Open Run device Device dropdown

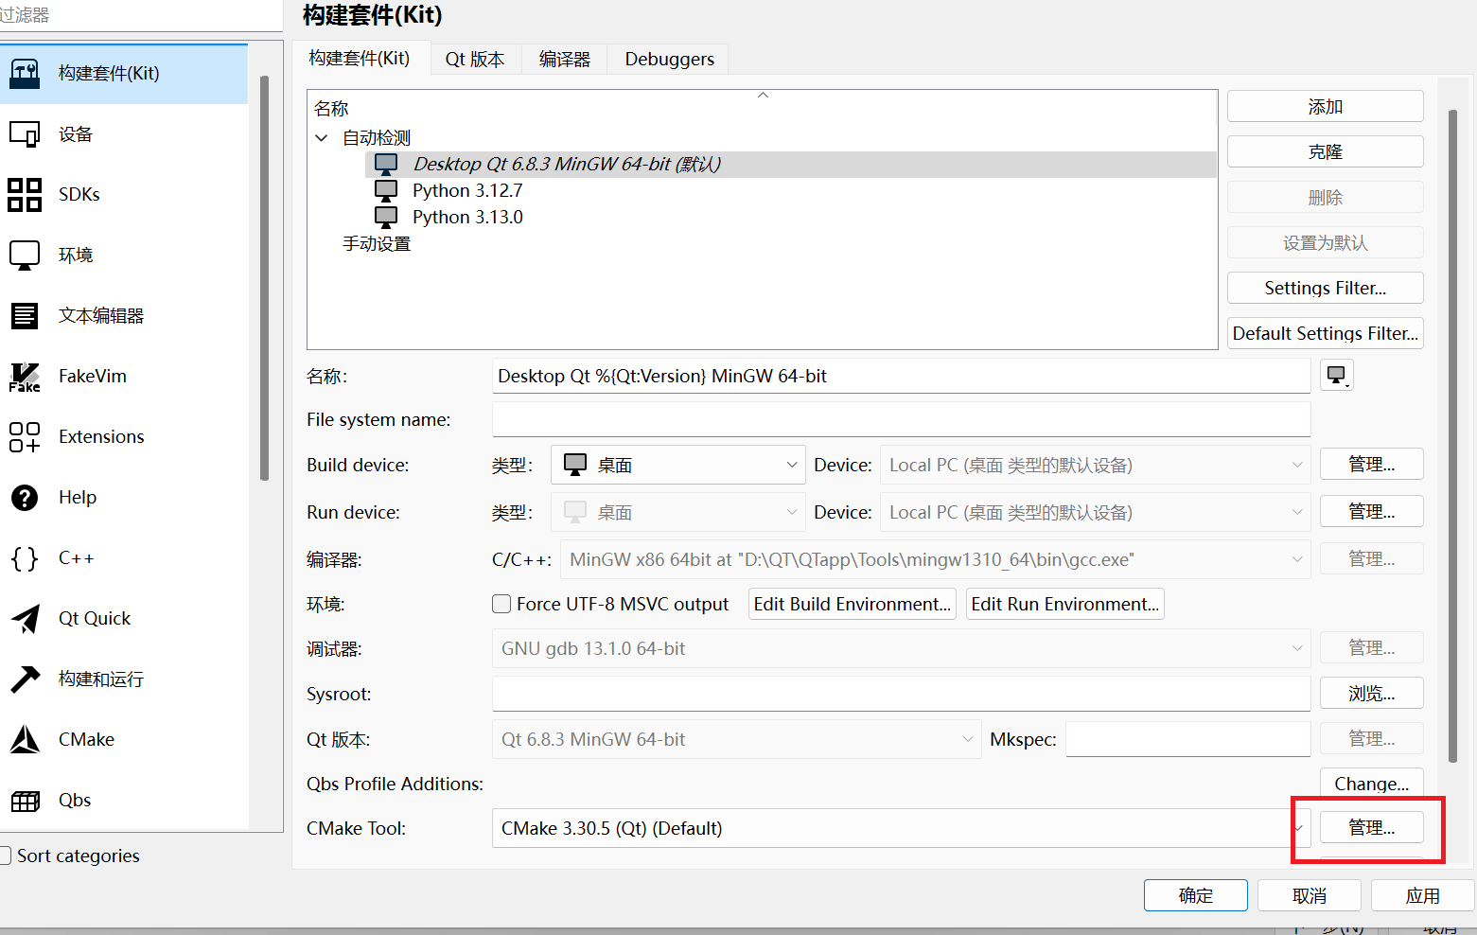pos(1096,512)
